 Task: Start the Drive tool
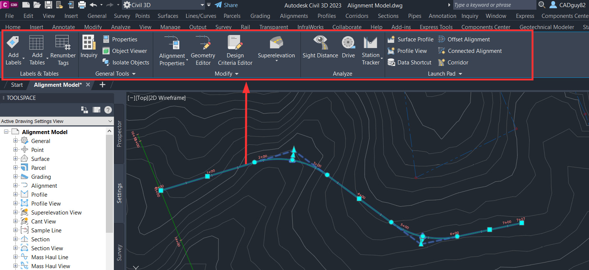(348, 47)
